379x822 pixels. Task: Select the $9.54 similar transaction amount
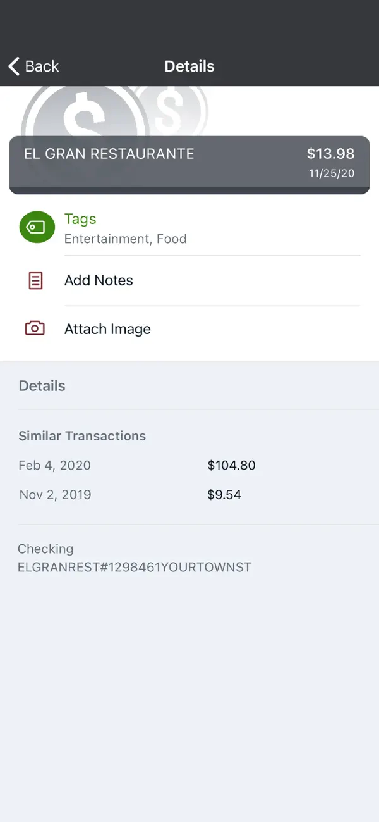(x=224, y=495)
